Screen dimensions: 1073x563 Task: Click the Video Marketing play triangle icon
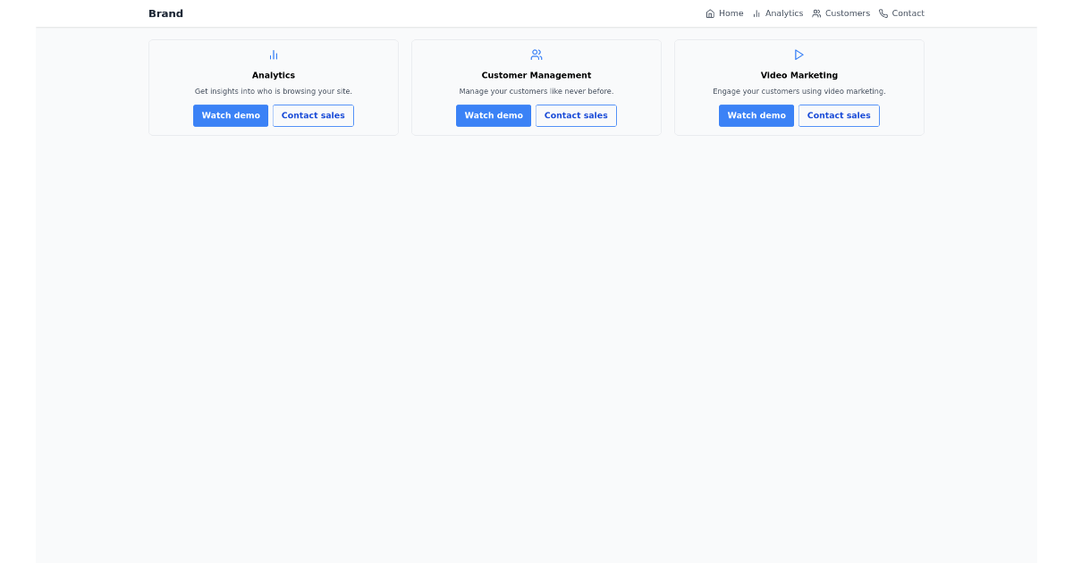[x=798, y=55]
